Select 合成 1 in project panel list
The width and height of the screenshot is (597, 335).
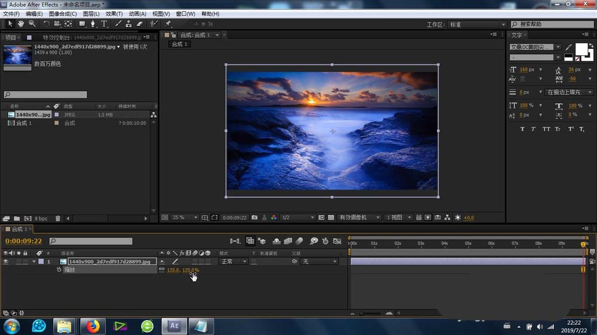point(24,123)
